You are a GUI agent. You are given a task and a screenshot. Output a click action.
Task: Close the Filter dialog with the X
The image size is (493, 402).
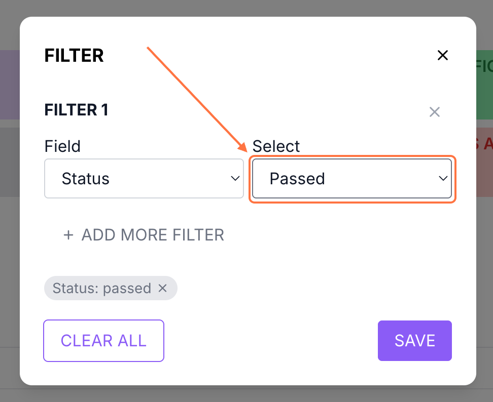(x=443, y=55)
